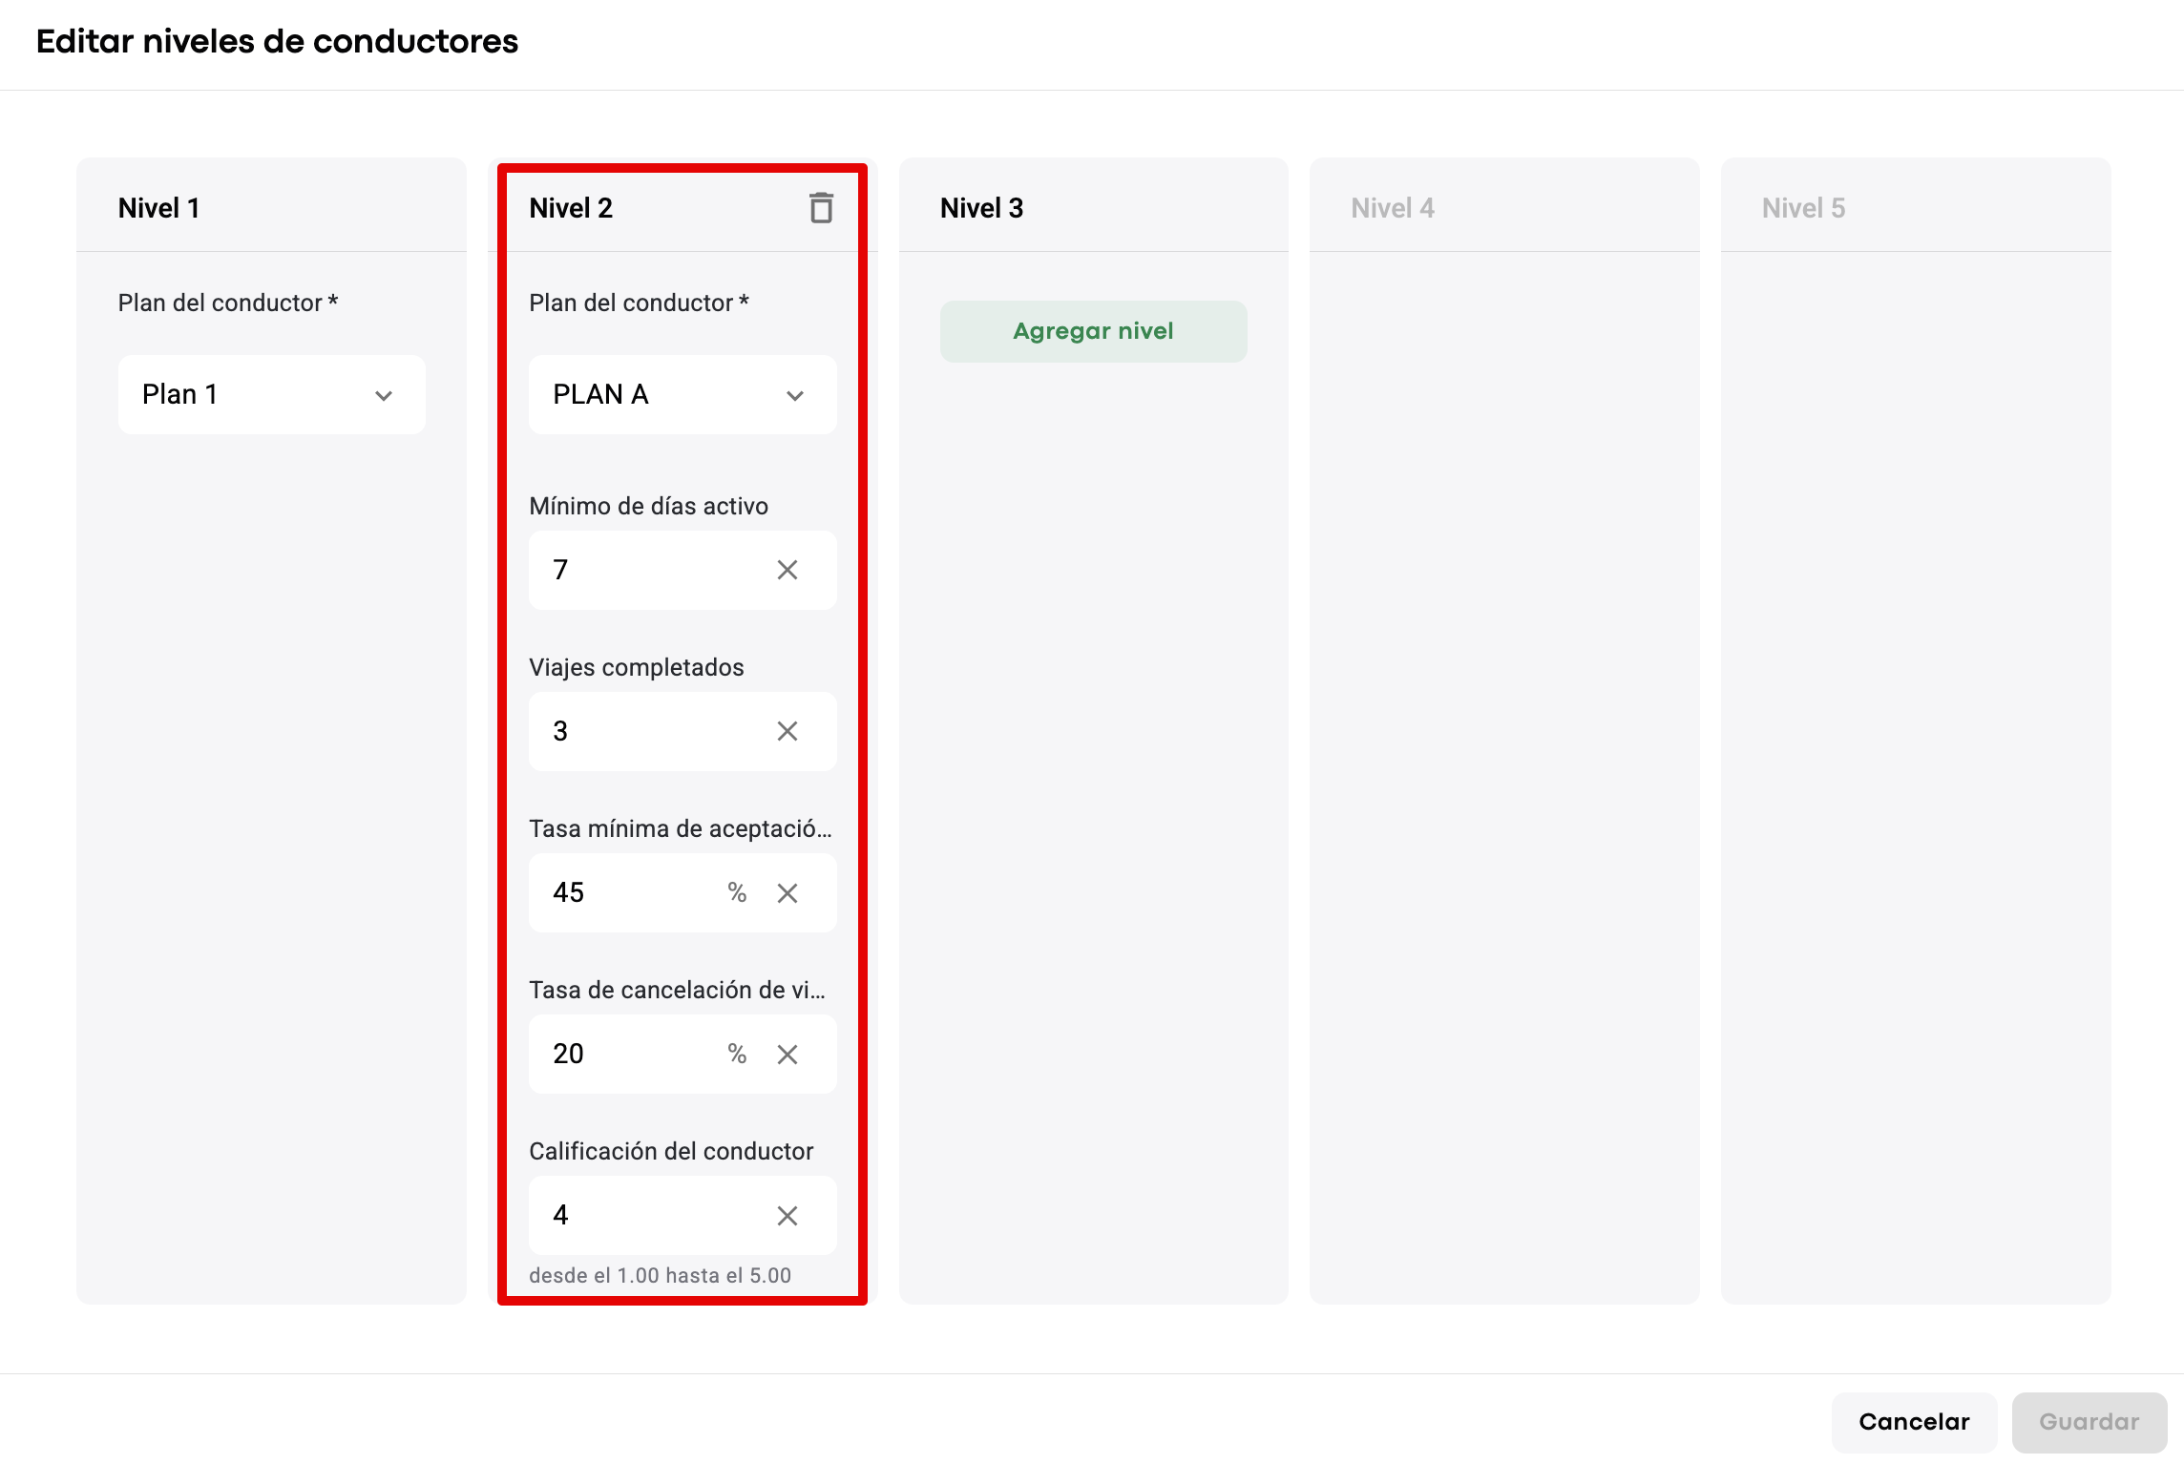Screen dimensions: 2184x1464
Task: Click the chevron arrow beside PLAN A
Action: click(794, 395)
